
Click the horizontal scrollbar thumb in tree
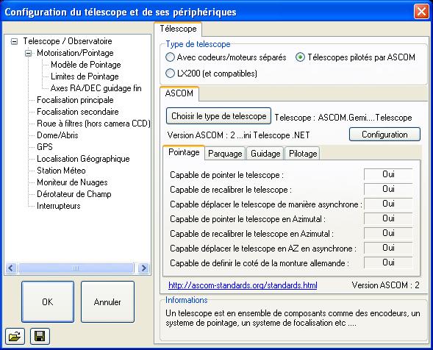click(x=76, y=268)
